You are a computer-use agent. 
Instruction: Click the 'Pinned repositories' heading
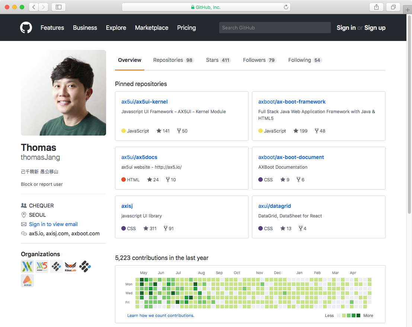click(141, 84)
